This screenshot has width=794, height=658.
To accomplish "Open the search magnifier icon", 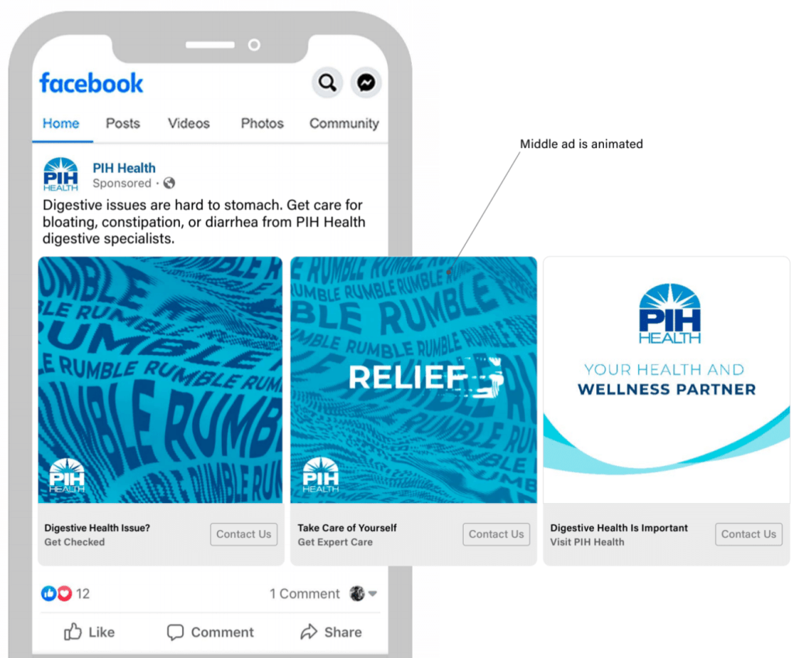I will click(x=327, y=82).
